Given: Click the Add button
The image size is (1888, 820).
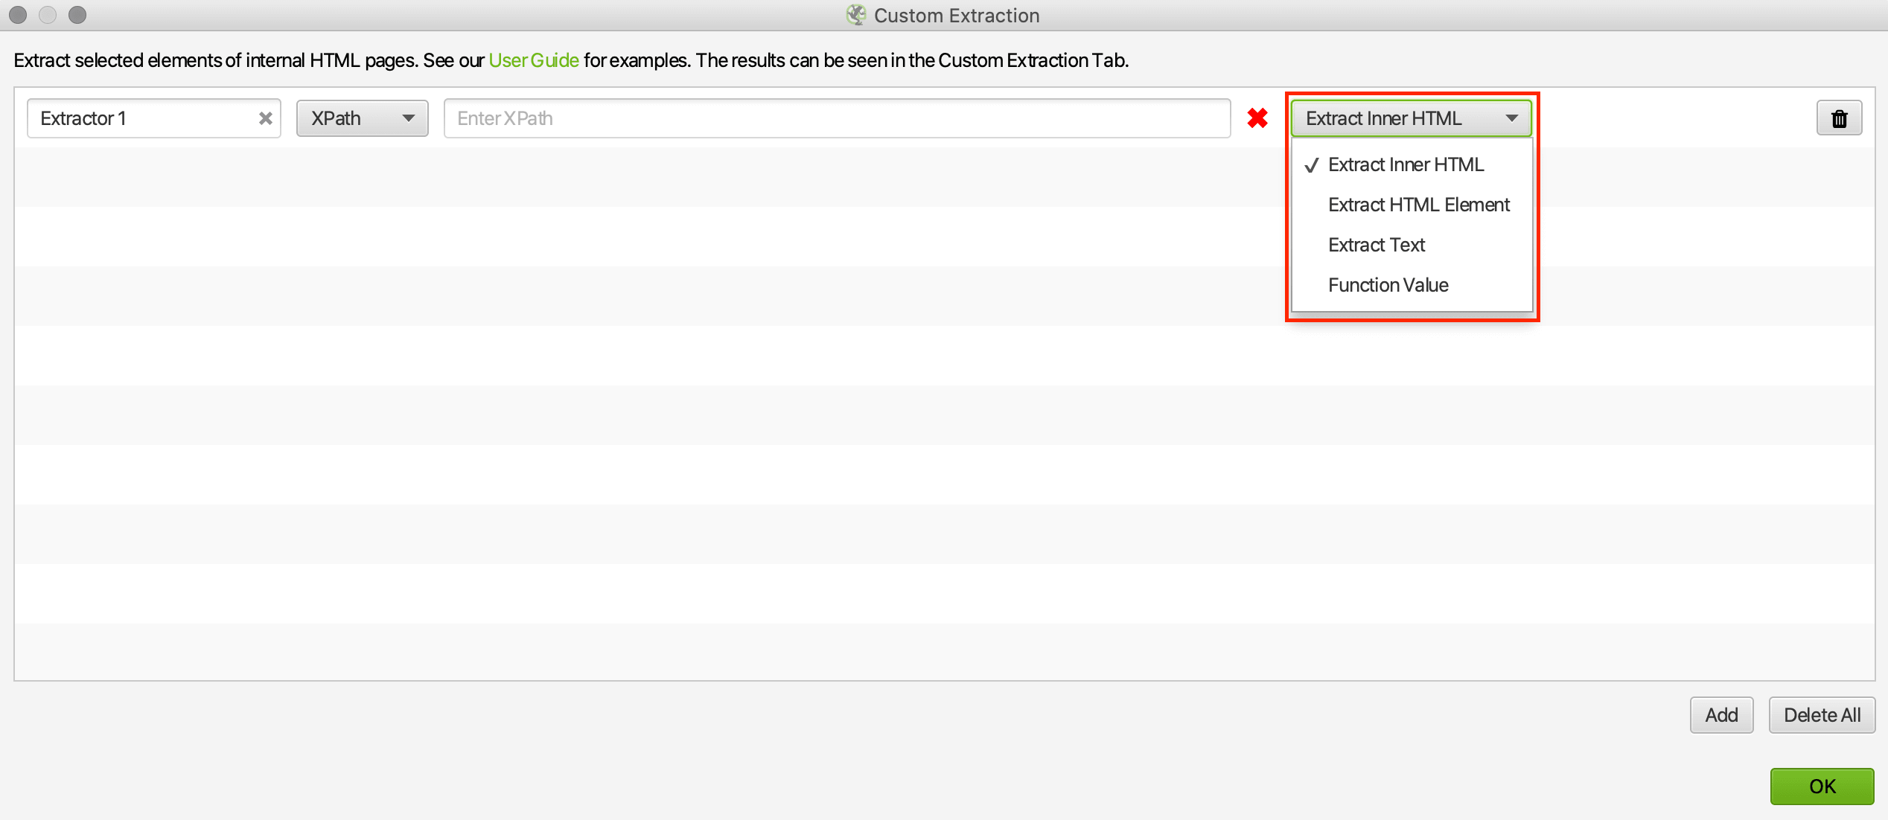Looking at the screenshot, I should coord(1723,714).
